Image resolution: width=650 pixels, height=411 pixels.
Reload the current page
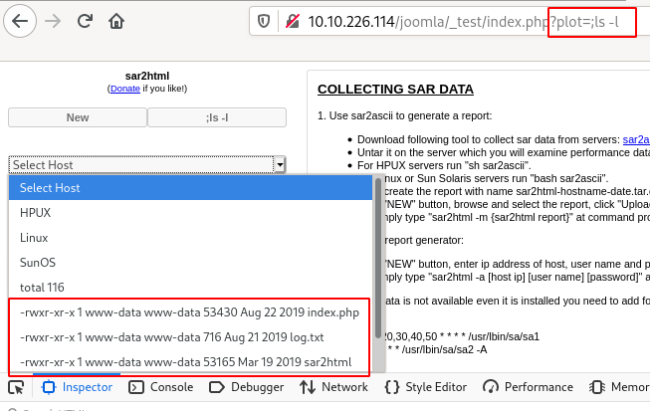[85, 20]
